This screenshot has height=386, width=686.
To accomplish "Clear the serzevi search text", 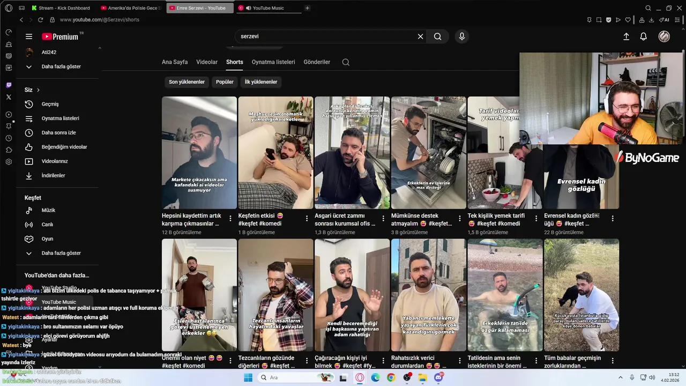I will click(x=421, y=36).
